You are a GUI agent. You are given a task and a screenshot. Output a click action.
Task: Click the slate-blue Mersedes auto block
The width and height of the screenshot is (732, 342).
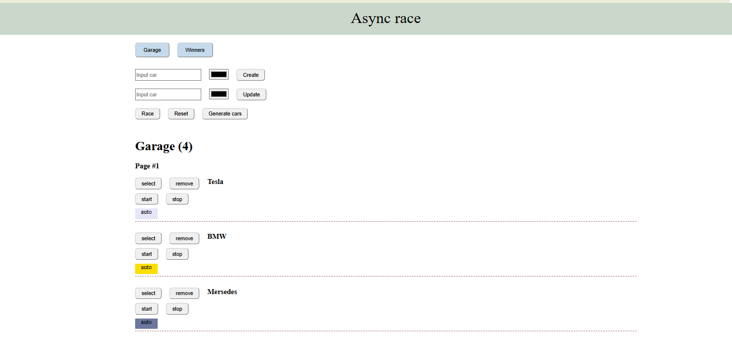(x=146, y=323)
